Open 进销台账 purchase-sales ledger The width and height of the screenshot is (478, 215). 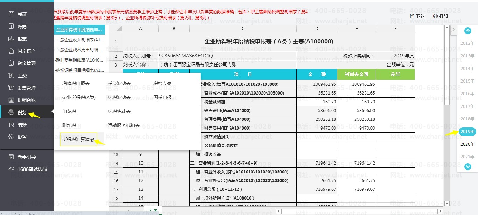point(27,100)
